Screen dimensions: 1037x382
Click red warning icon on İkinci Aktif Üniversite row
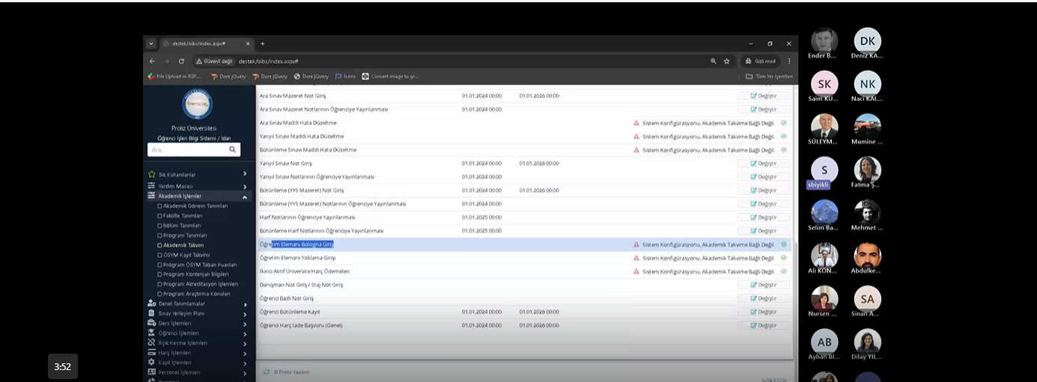(x=636, y=271)
